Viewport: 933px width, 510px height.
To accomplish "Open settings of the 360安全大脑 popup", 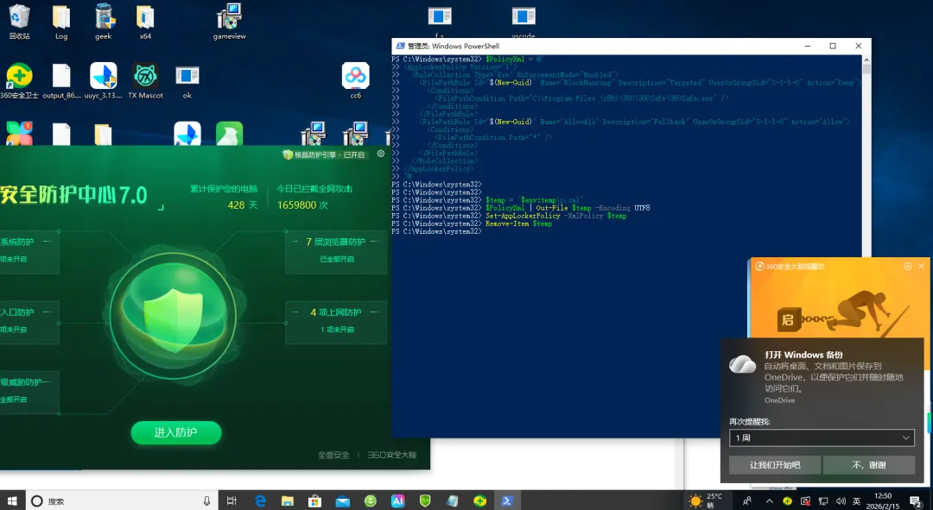I will (907, 267).
